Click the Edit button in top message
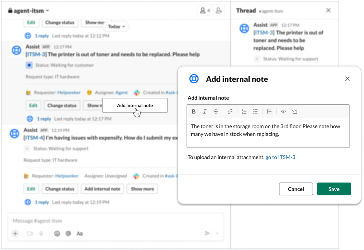The width and height of the screenshot is (364, 250). [31, 23]
